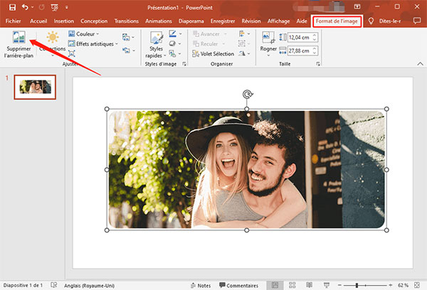427x290 pixels.
Task: Click the rotation handle above the image
Action: coord(247,94)
